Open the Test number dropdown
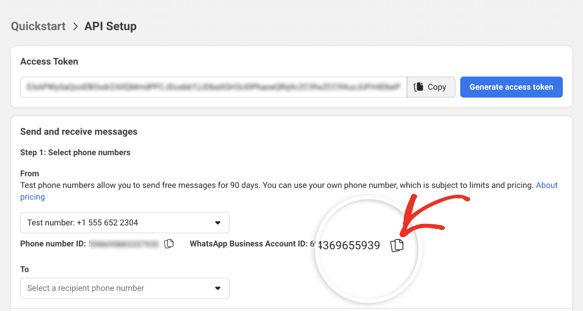Screen dimensions: 583x311 125,223
